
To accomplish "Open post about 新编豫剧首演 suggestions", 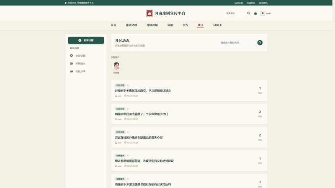I will point(144,161).
